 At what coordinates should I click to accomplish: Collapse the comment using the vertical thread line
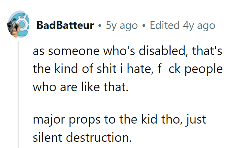(18, 94)
